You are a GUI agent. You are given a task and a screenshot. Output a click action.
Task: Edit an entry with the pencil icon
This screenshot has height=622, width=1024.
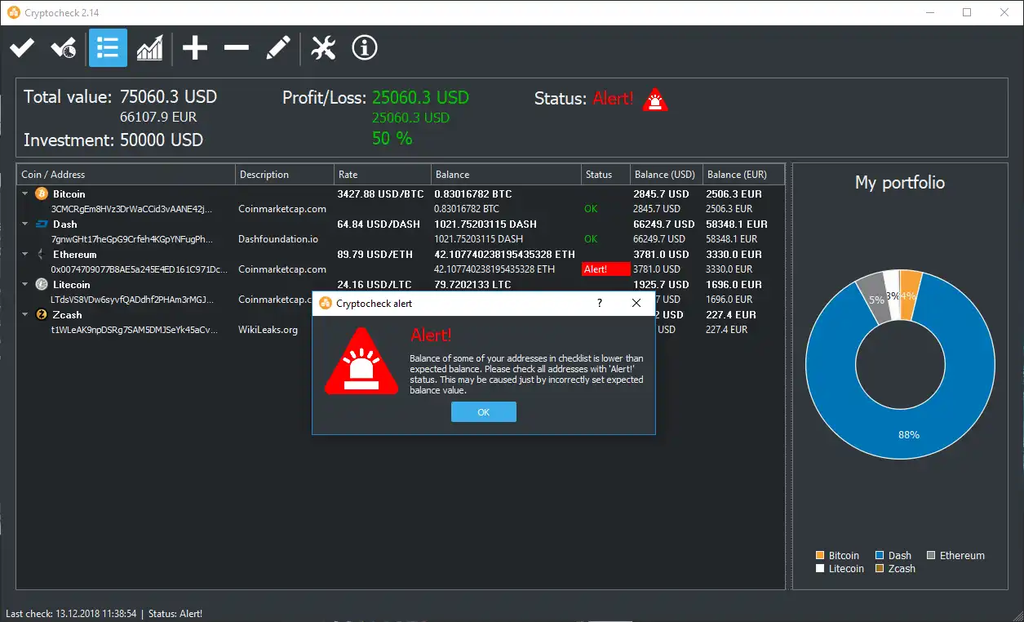pos(278,47)
